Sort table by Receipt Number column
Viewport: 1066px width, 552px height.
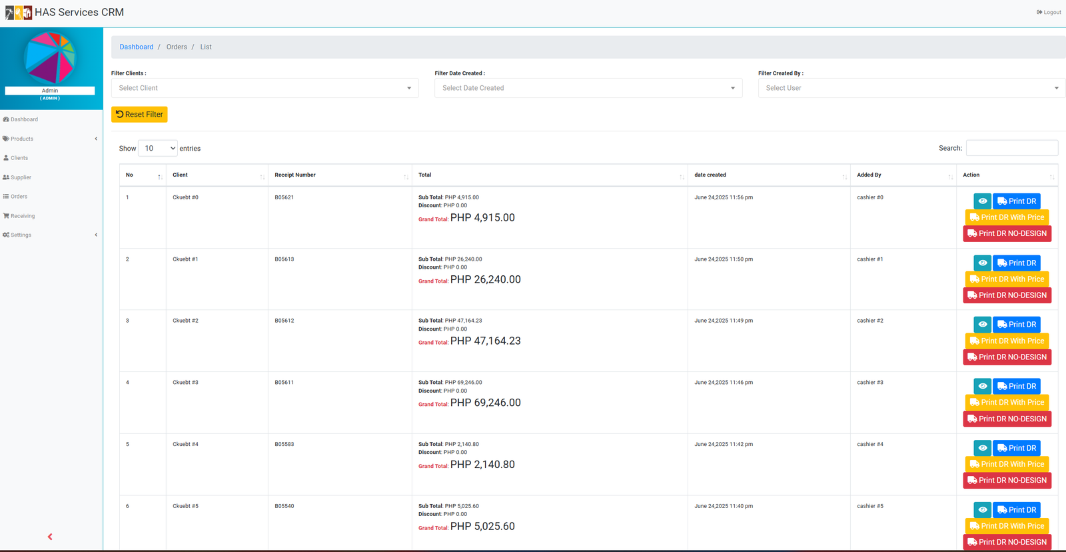tap(340, 175)
